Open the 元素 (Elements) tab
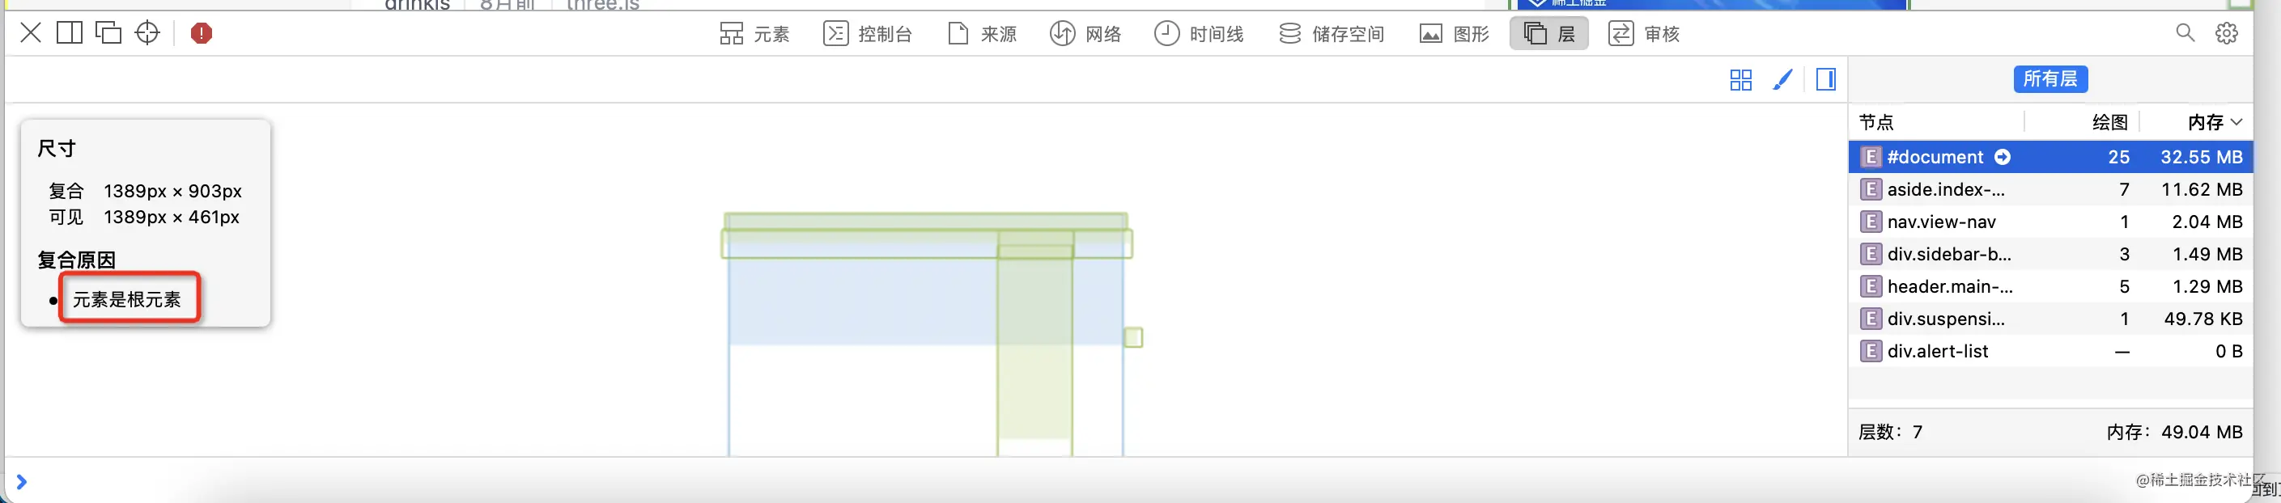The width and height of the screenshot is (2281, 503). pyautogui.click(x=754, y=34)
